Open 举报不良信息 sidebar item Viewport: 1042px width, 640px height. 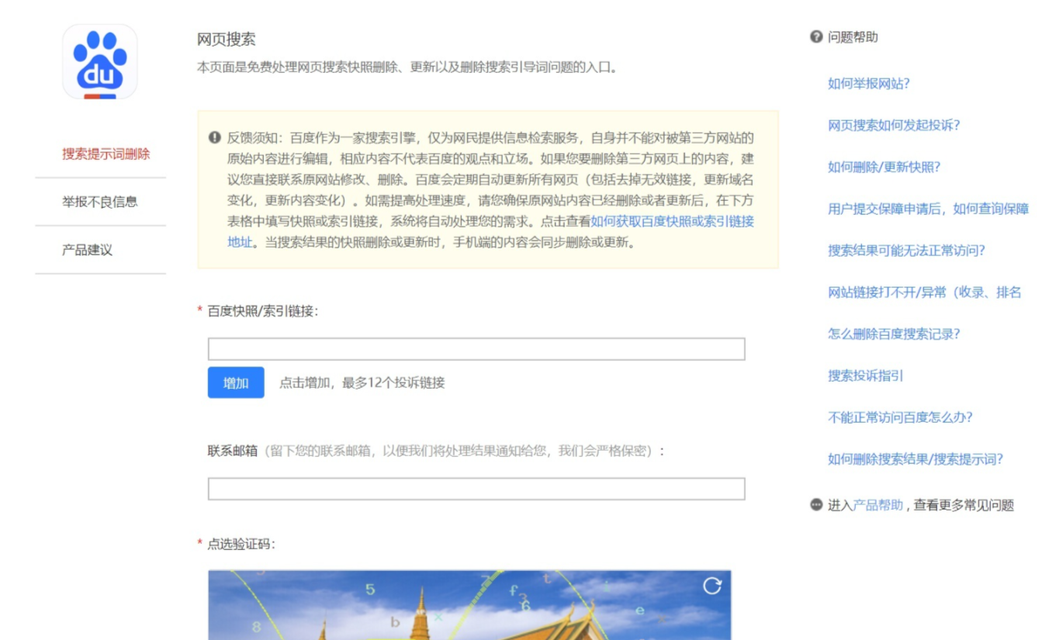(100, 202)
